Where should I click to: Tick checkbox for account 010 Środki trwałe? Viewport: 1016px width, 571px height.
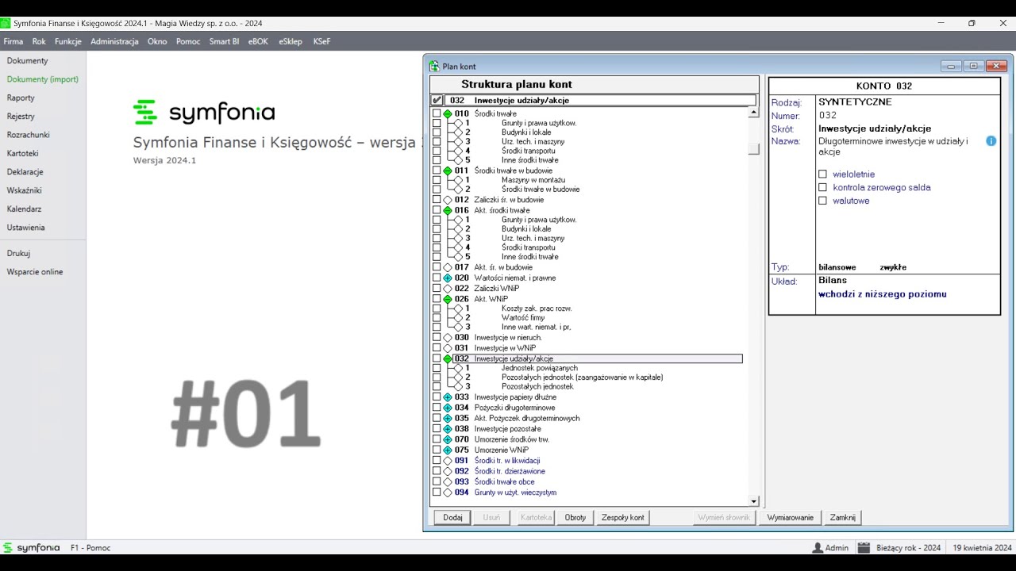pyautogui.click(x=437, y=114)
